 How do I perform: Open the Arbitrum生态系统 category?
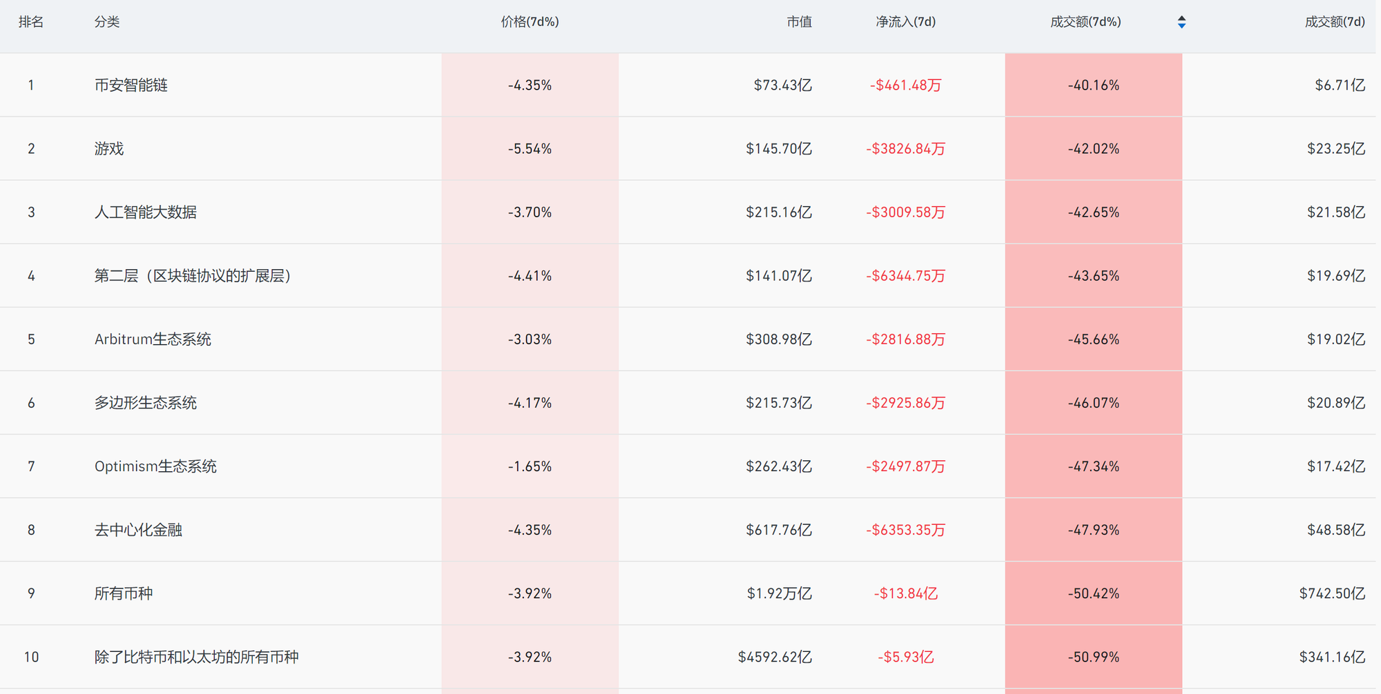coord(153,339)
